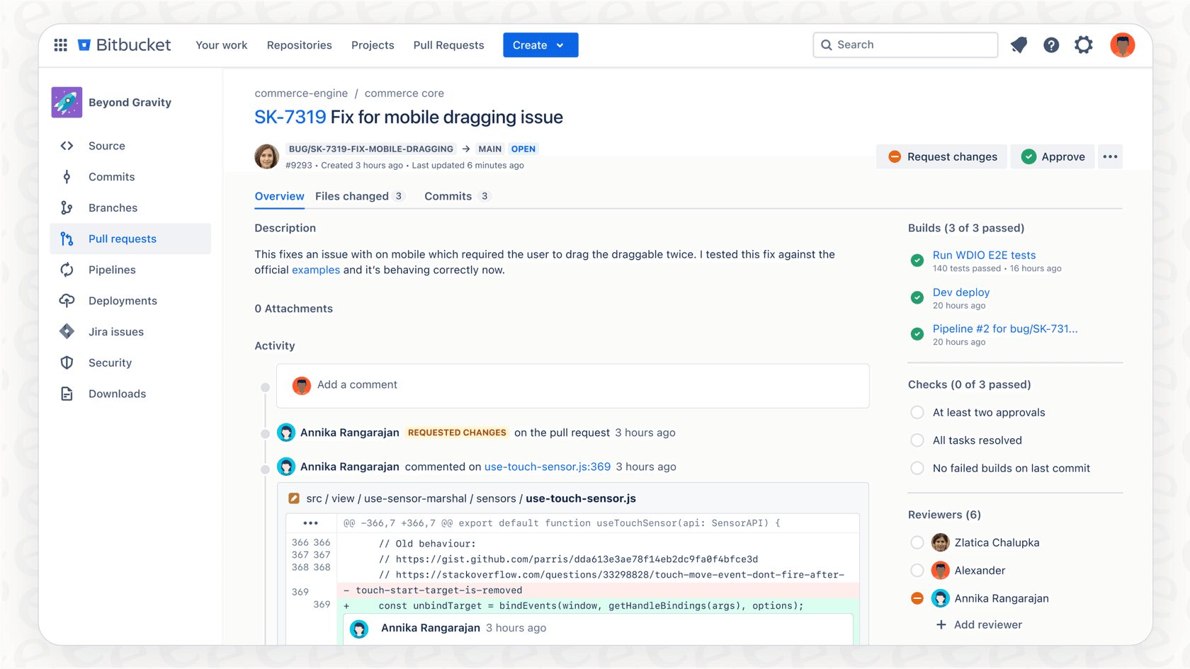Switch to the Files changed tab
This screenshot has height=669, width=1190.
[353, 196]
